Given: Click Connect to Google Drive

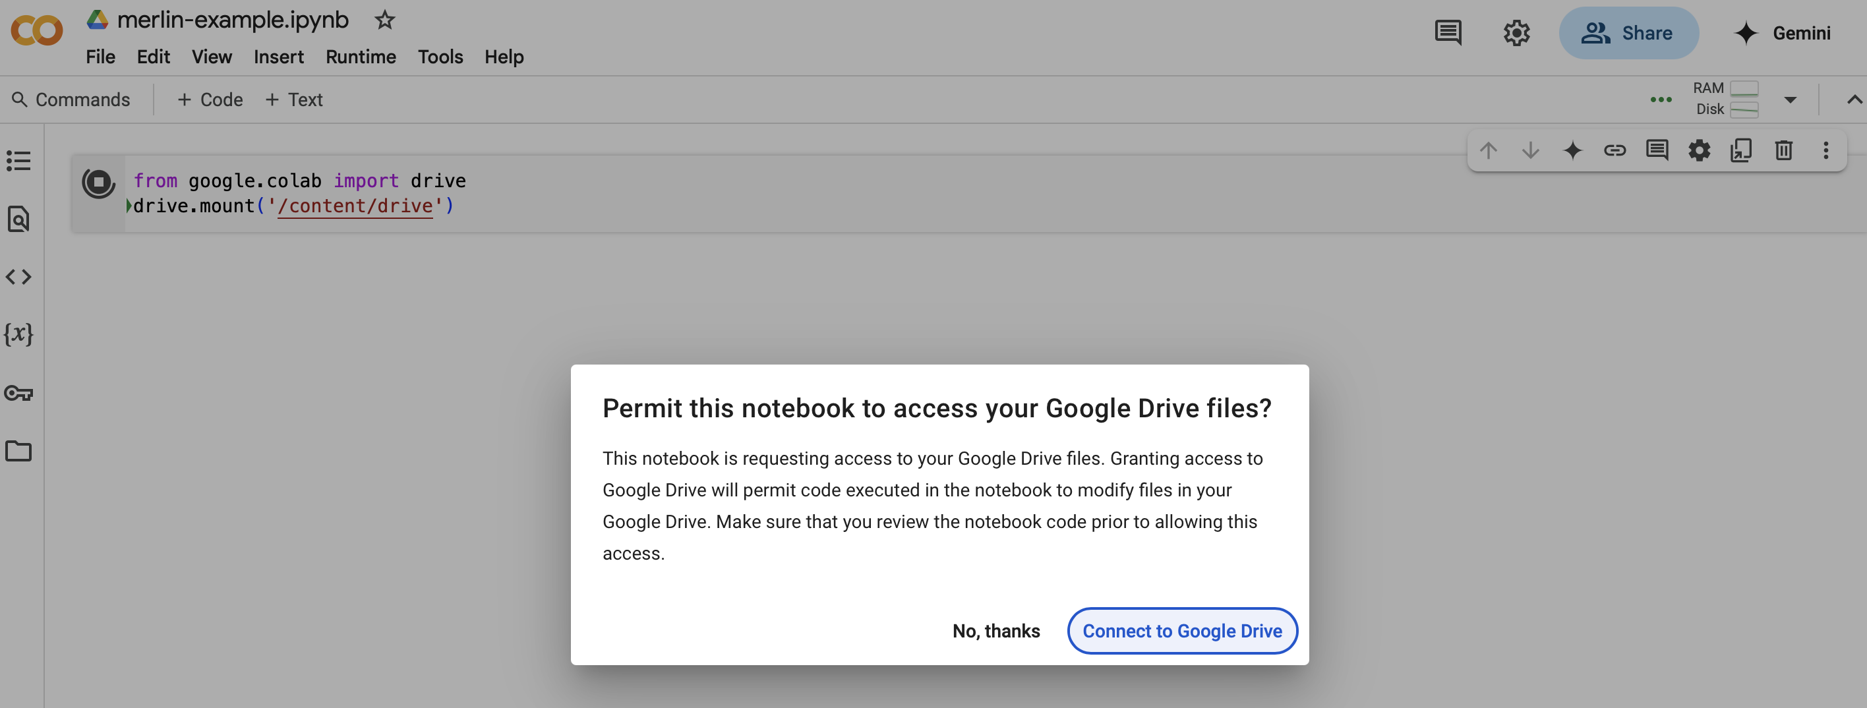Looking at the screenshot, I should [1181, 630].
